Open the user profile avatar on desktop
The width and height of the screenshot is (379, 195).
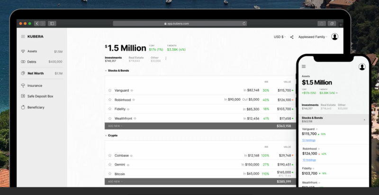(x=335, y=37)
